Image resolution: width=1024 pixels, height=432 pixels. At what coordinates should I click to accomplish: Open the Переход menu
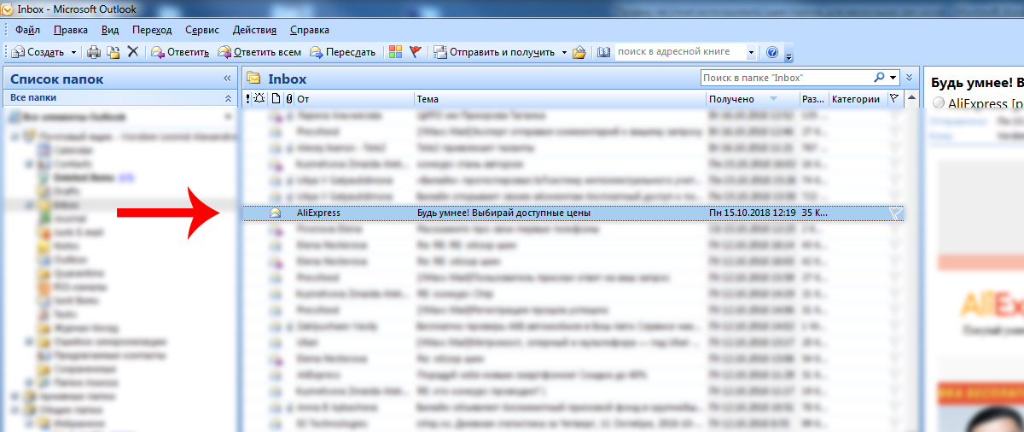[152, 30]
